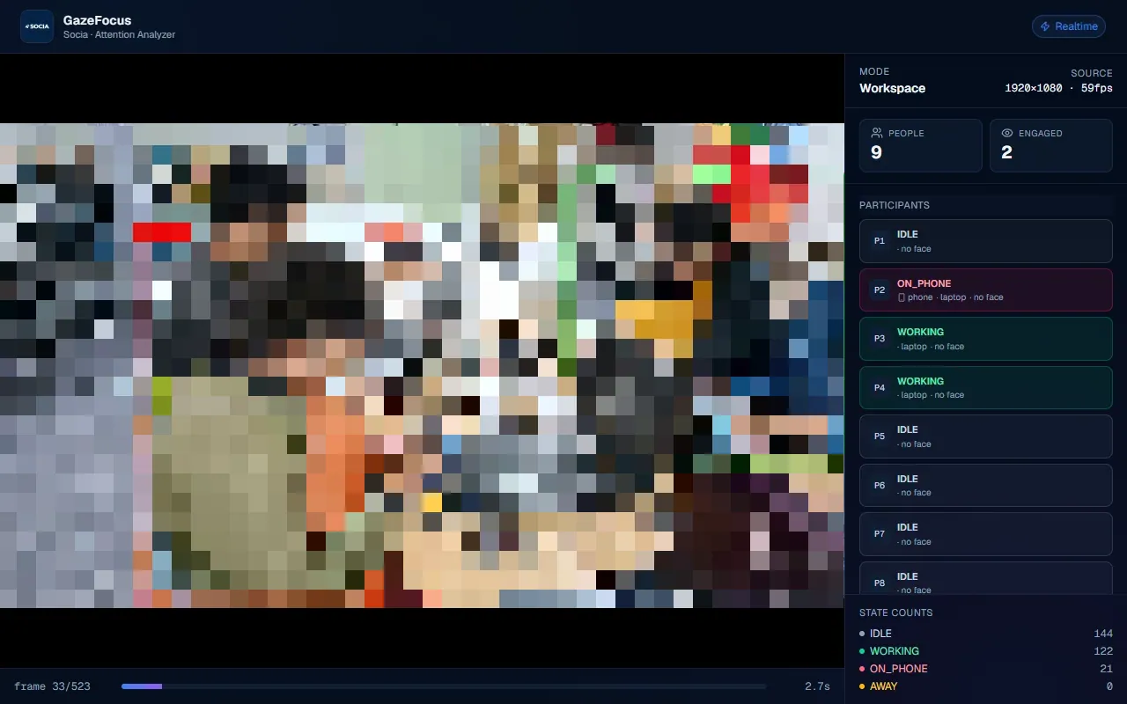Click the IDLE state count row
Image resolution: width=1127 pixels, height=704 pixels.
[x=985, y=634]
